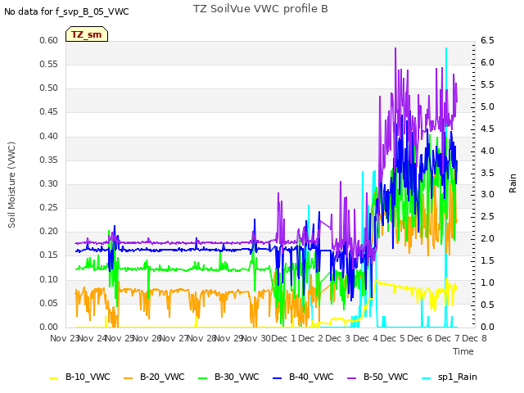Click the 0.60 left axis tick label

click(49, 40)
